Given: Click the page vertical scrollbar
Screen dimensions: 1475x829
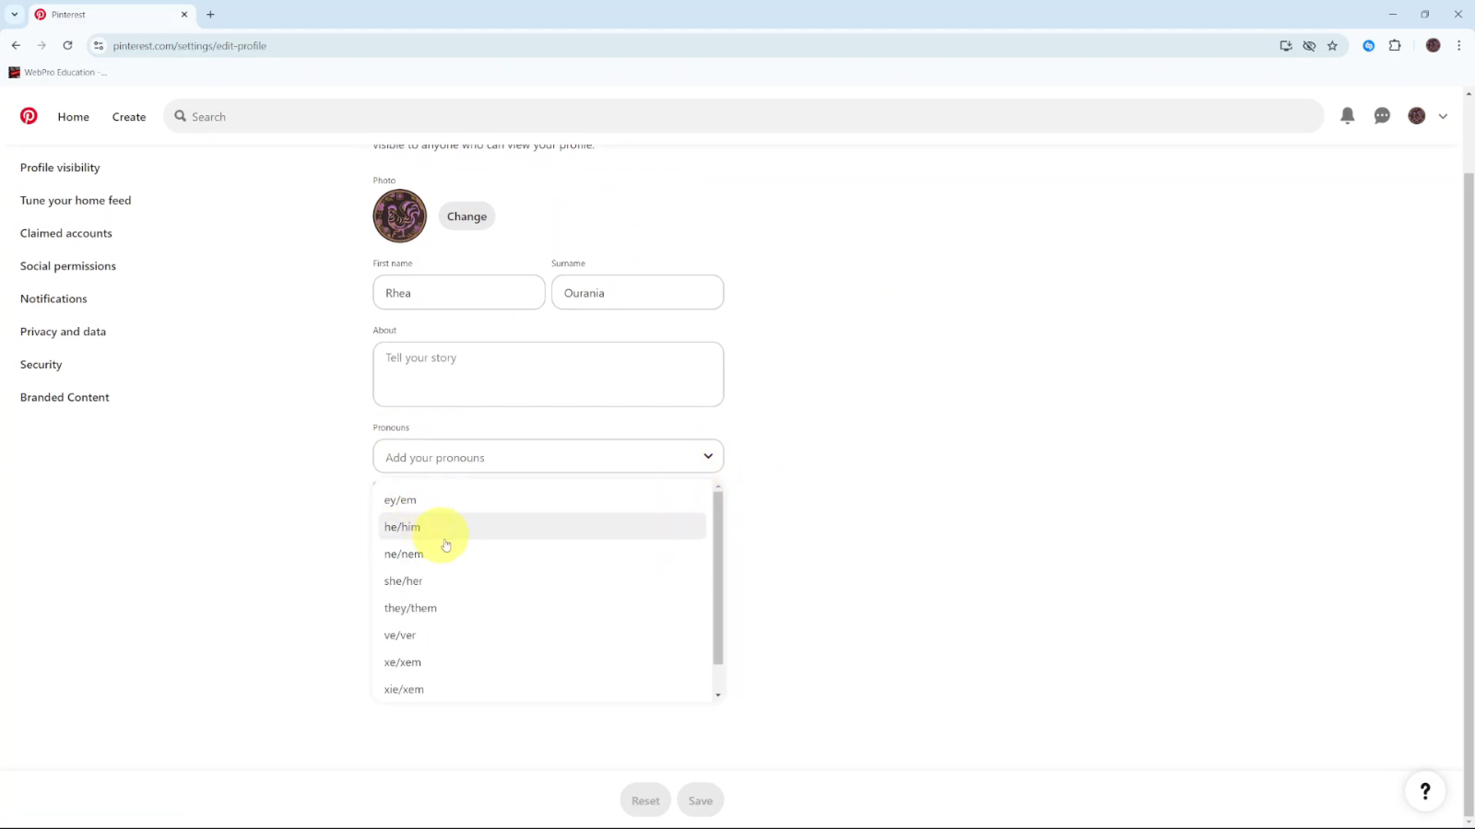Looking at the screenshot, I should [x=1469, y=493].
